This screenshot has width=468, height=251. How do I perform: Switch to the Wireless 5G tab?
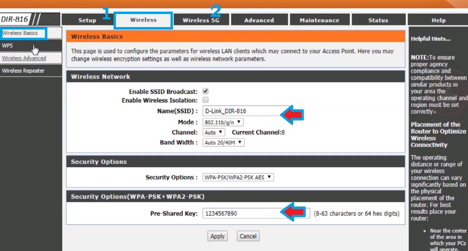click(x=201, y=20)
